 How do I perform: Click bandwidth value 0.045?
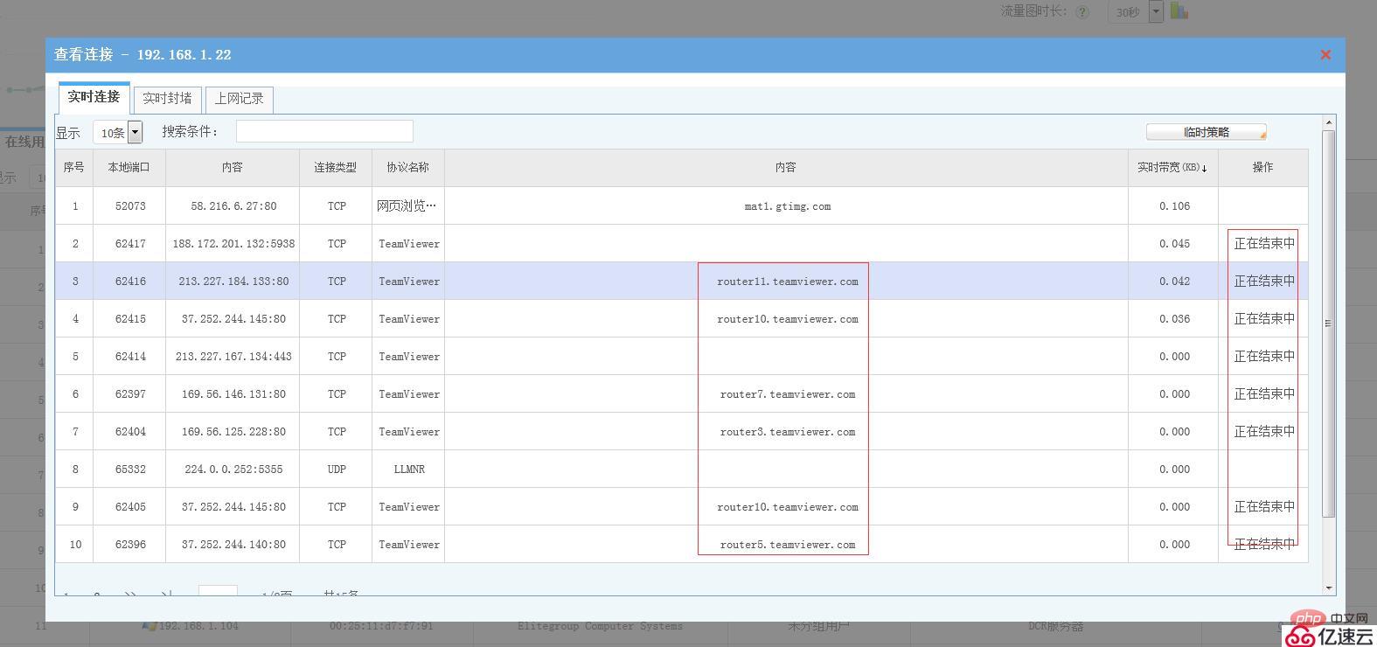[1174, 244]
